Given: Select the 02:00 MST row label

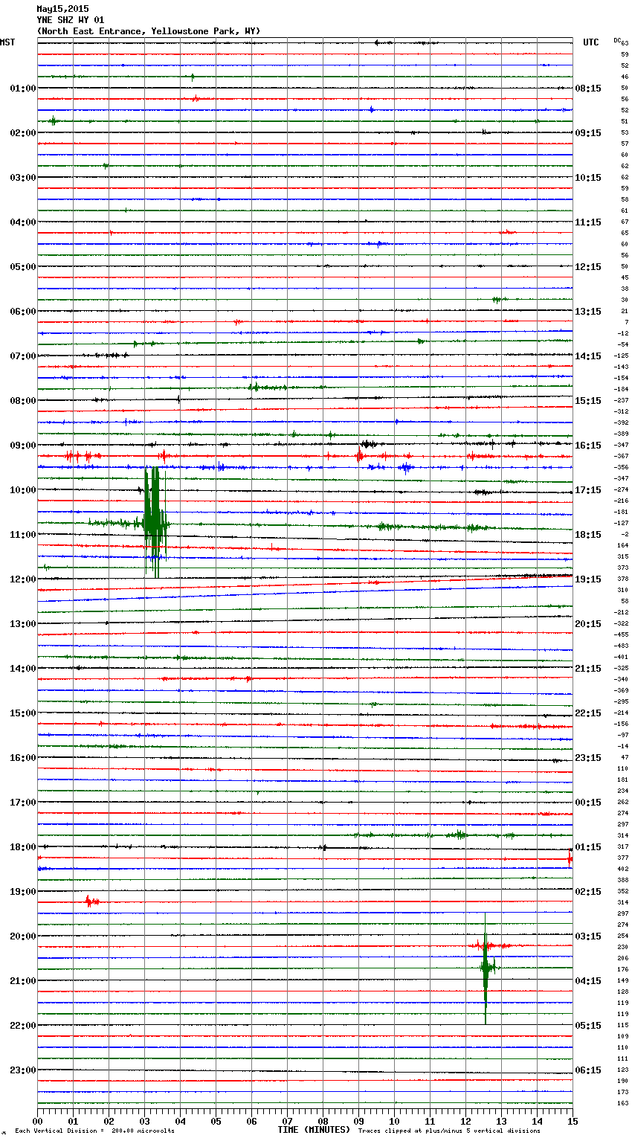Looking at the screenshot, I should [23, 133].
